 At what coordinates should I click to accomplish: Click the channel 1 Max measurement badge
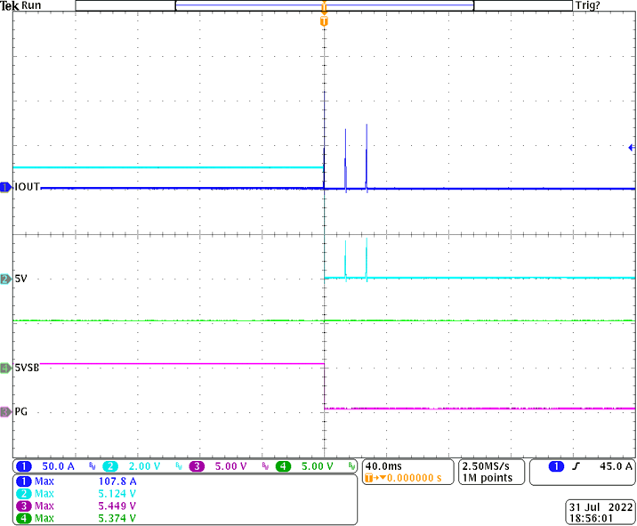24,481
